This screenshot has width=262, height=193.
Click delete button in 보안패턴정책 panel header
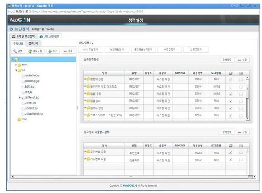pos(243,60)
